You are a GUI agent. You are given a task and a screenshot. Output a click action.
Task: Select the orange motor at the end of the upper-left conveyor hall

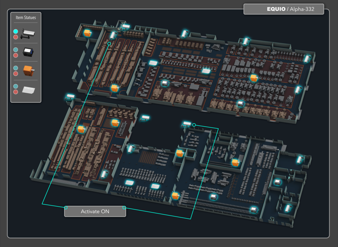[x=114, y=88]
